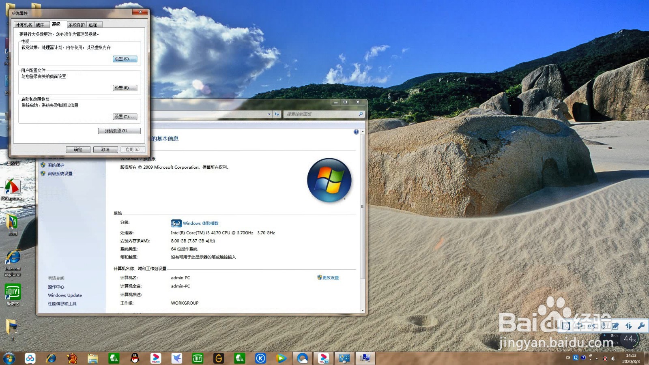649x365 pixels.
Task: Open the Internet Explorer desktop shortcut
Action: click(x=13, y=263)
